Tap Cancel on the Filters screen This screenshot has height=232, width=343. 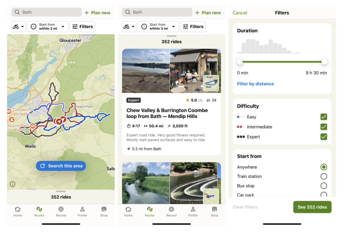tap(240, 13)
